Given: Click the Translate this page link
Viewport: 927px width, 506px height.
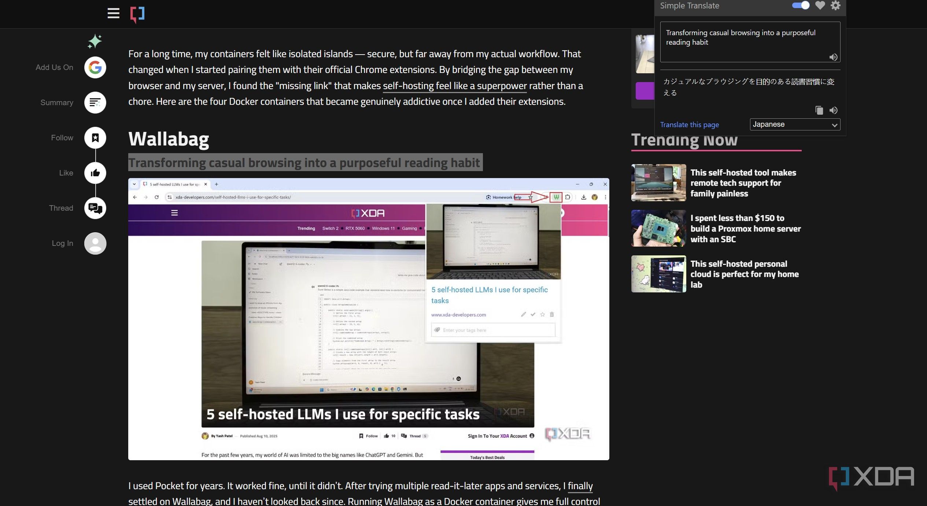Looking at the screenshot, I should (689, 125).
